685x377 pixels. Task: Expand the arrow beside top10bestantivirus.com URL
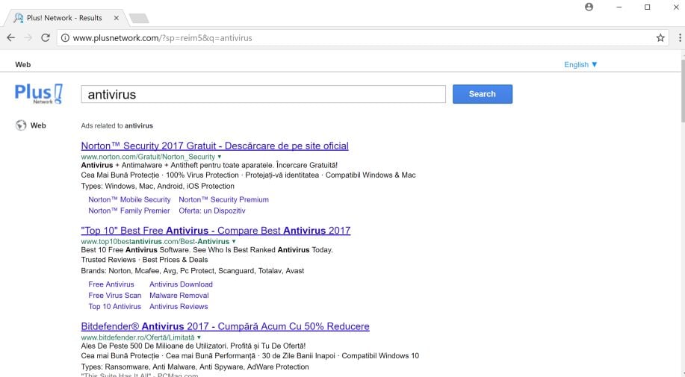tap(234, 241)
